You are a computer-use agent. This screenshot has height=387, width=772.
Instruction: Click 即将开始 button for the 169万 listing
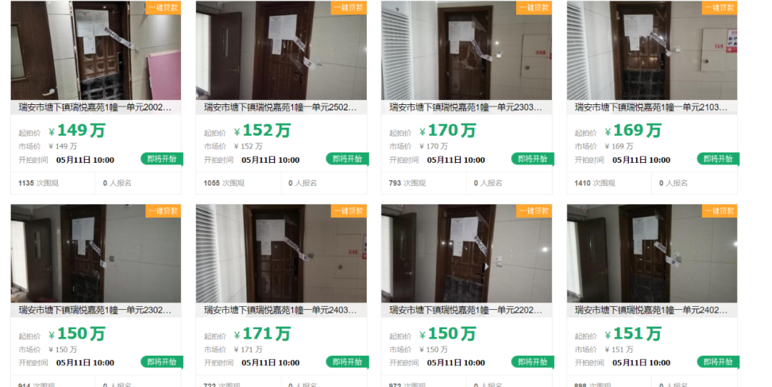tap(718, 159)
